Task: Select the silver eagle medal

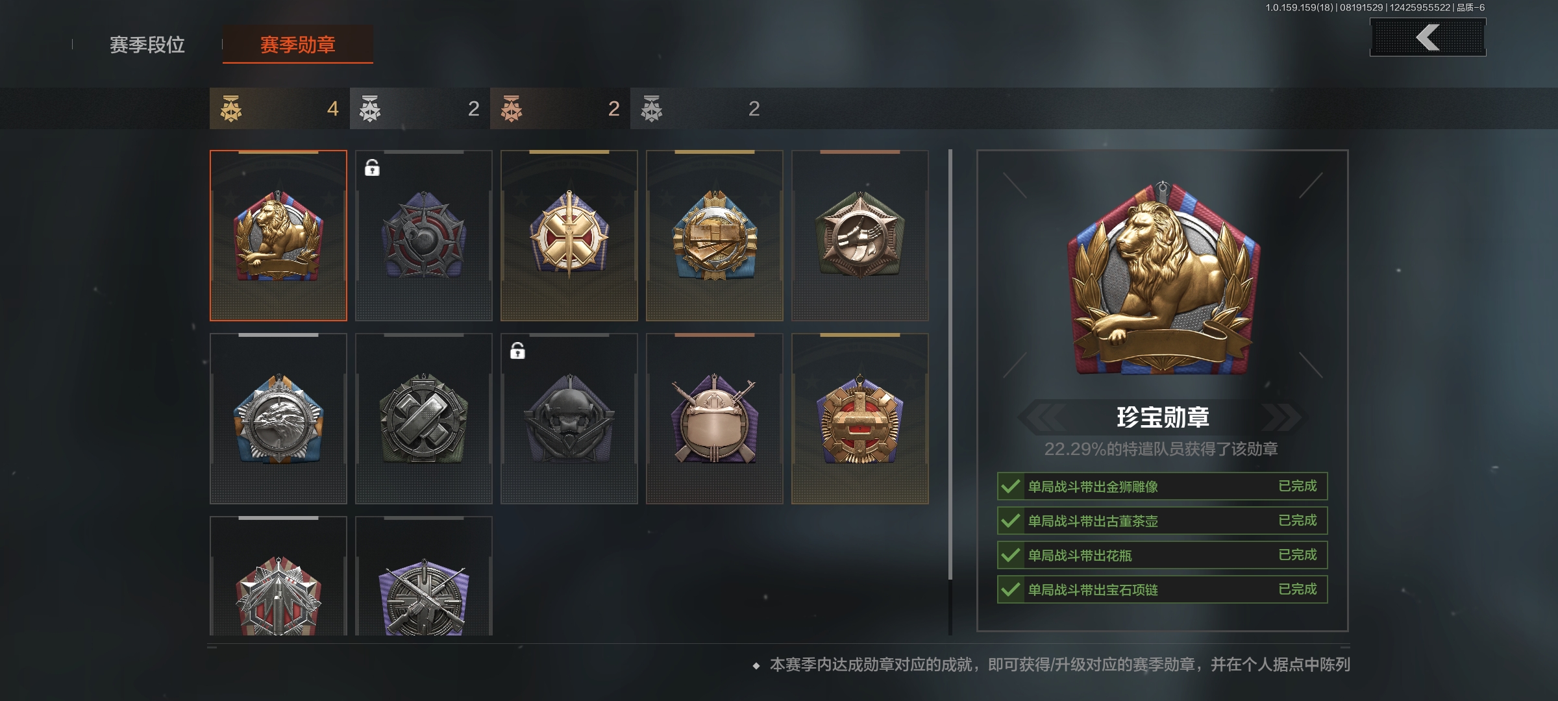Action: pyautogui.click(x=278, y=419)
